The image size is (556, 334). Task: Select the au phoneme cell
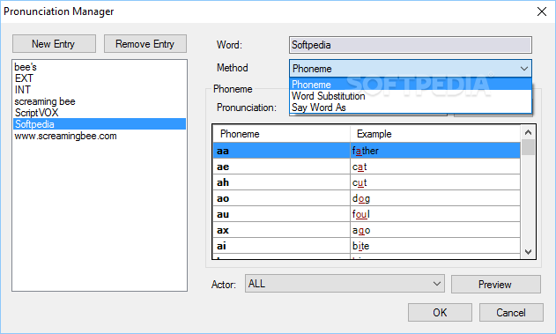tap(282, 214)
